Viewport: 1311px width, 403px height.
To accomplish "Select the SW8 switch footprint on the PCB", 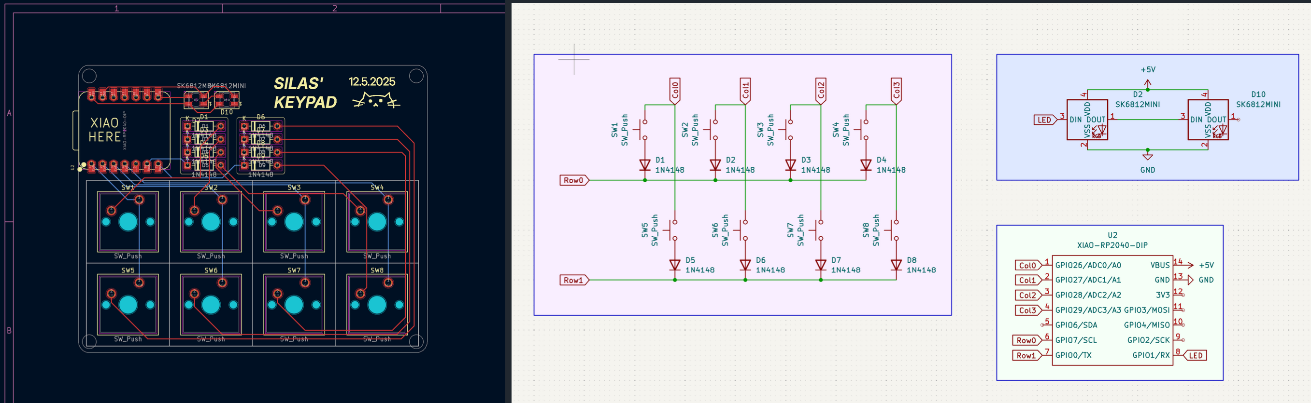I will (x=377, y=304).
